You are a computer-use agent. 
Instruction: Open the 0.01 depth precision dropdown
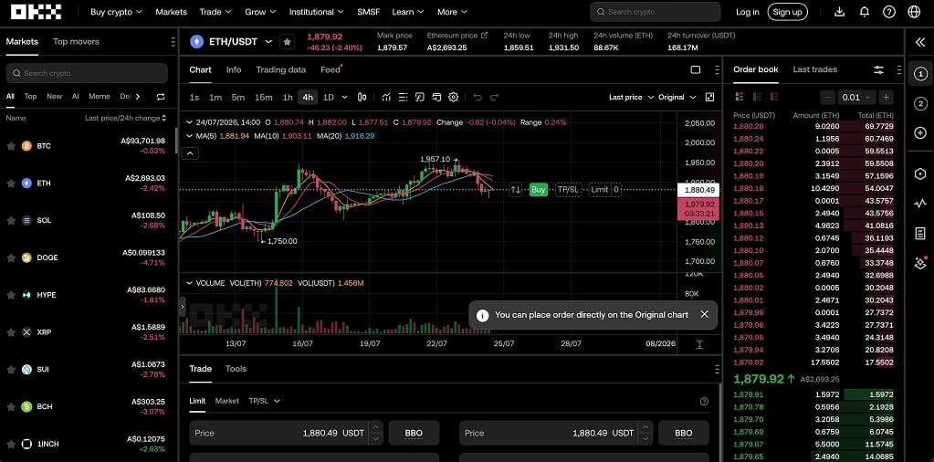[x=856, y=97]
